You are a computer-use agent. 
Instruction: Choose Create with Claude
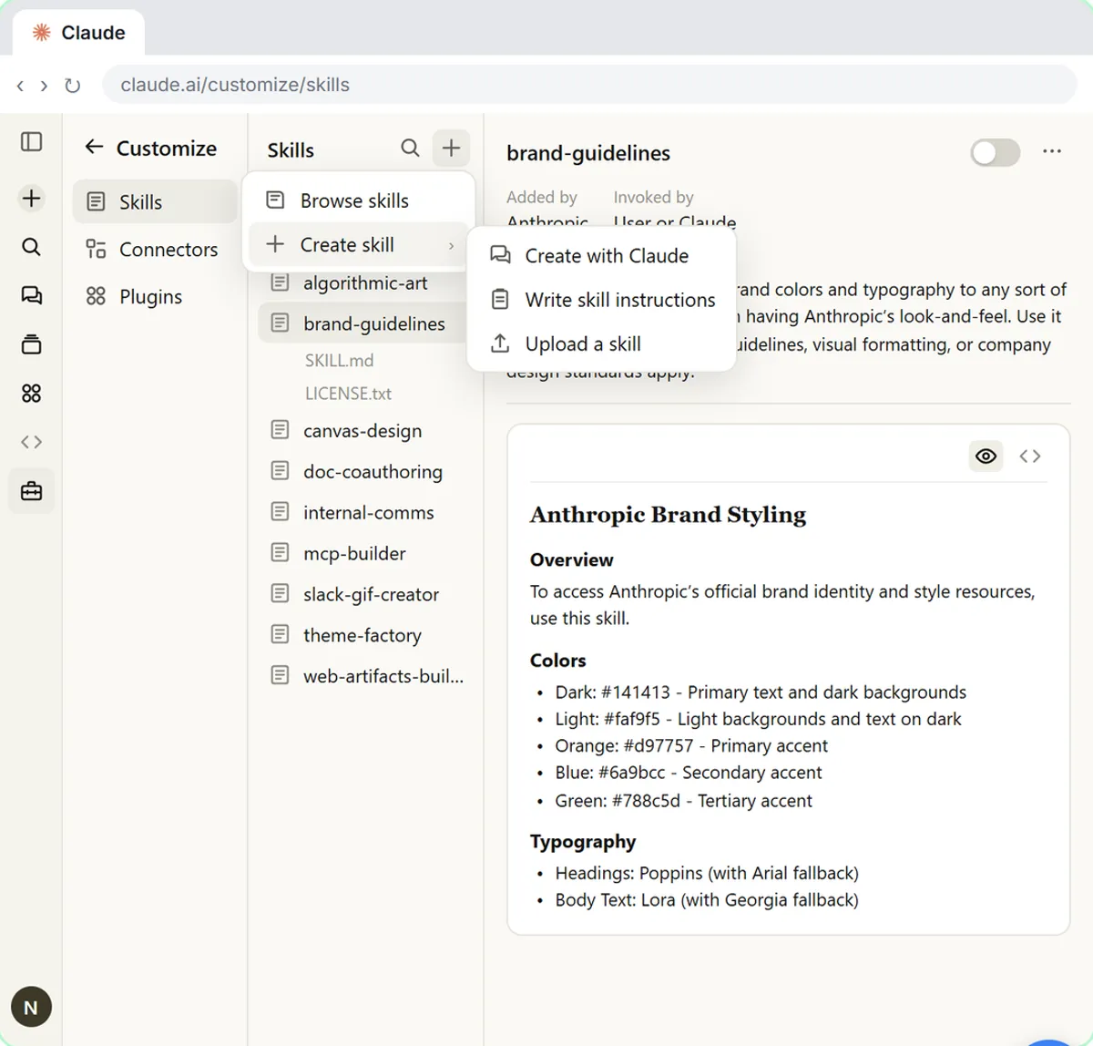pyautogui.click(x=601, y=255)
